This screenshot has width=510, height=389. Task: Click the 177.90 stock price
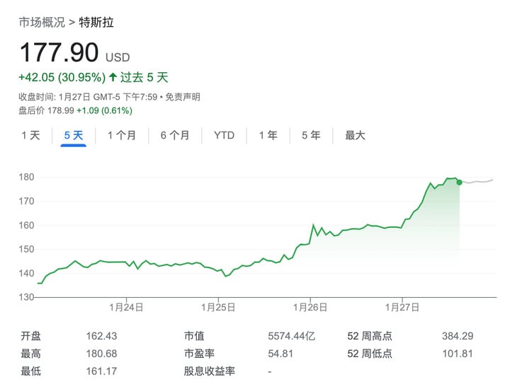pyautogui.click(x=59, y=52)
